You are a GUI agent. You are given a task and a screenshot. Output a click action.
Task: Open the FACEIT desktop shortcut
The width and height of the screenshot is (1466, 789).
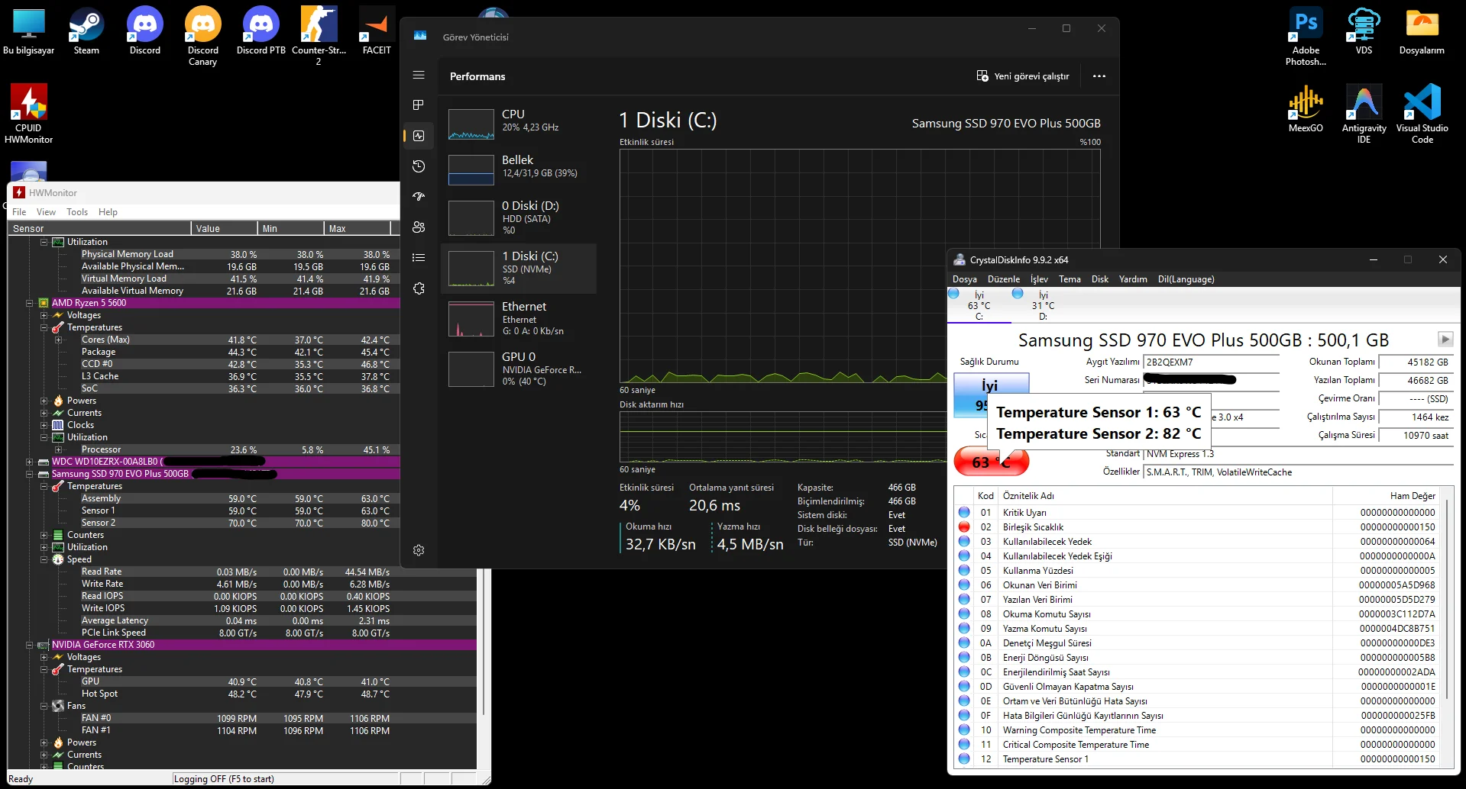(377, 31)
